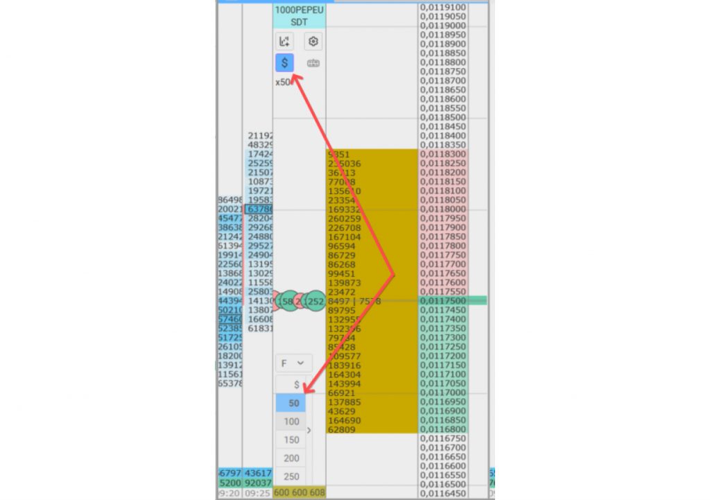Open the settings gear icon
The width and height of the screenshot is (710, 500).
(313, 42)
